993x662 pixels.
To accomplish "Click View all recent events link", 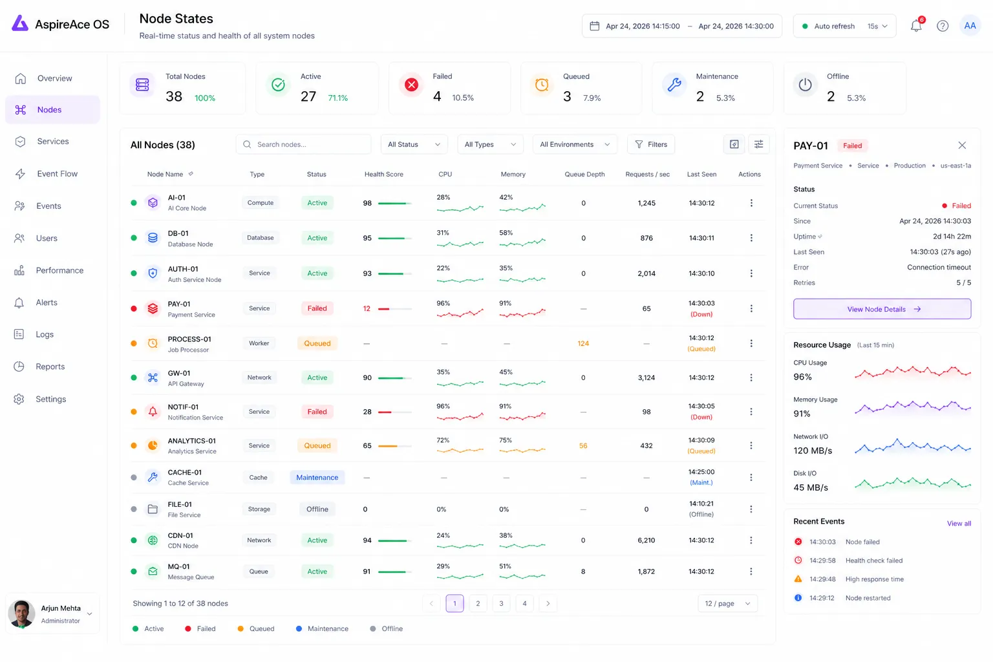I will [x=959, y=524].
